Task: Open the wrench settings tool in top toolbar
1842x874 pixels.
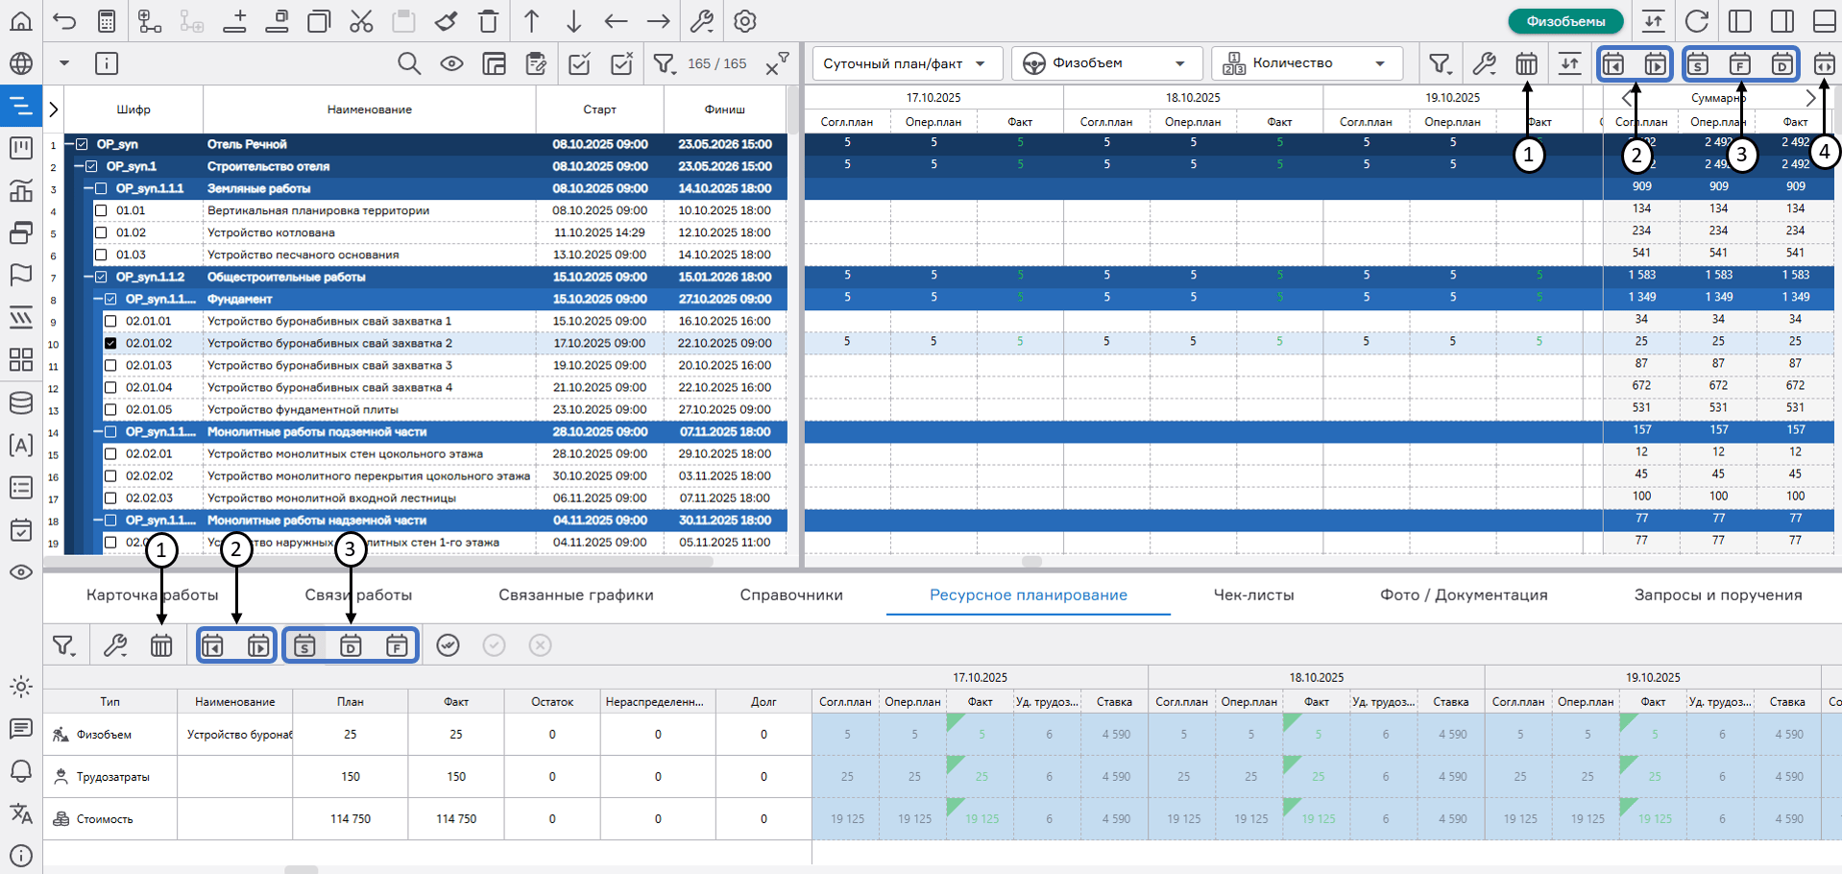Action: [x=702, y=21]
